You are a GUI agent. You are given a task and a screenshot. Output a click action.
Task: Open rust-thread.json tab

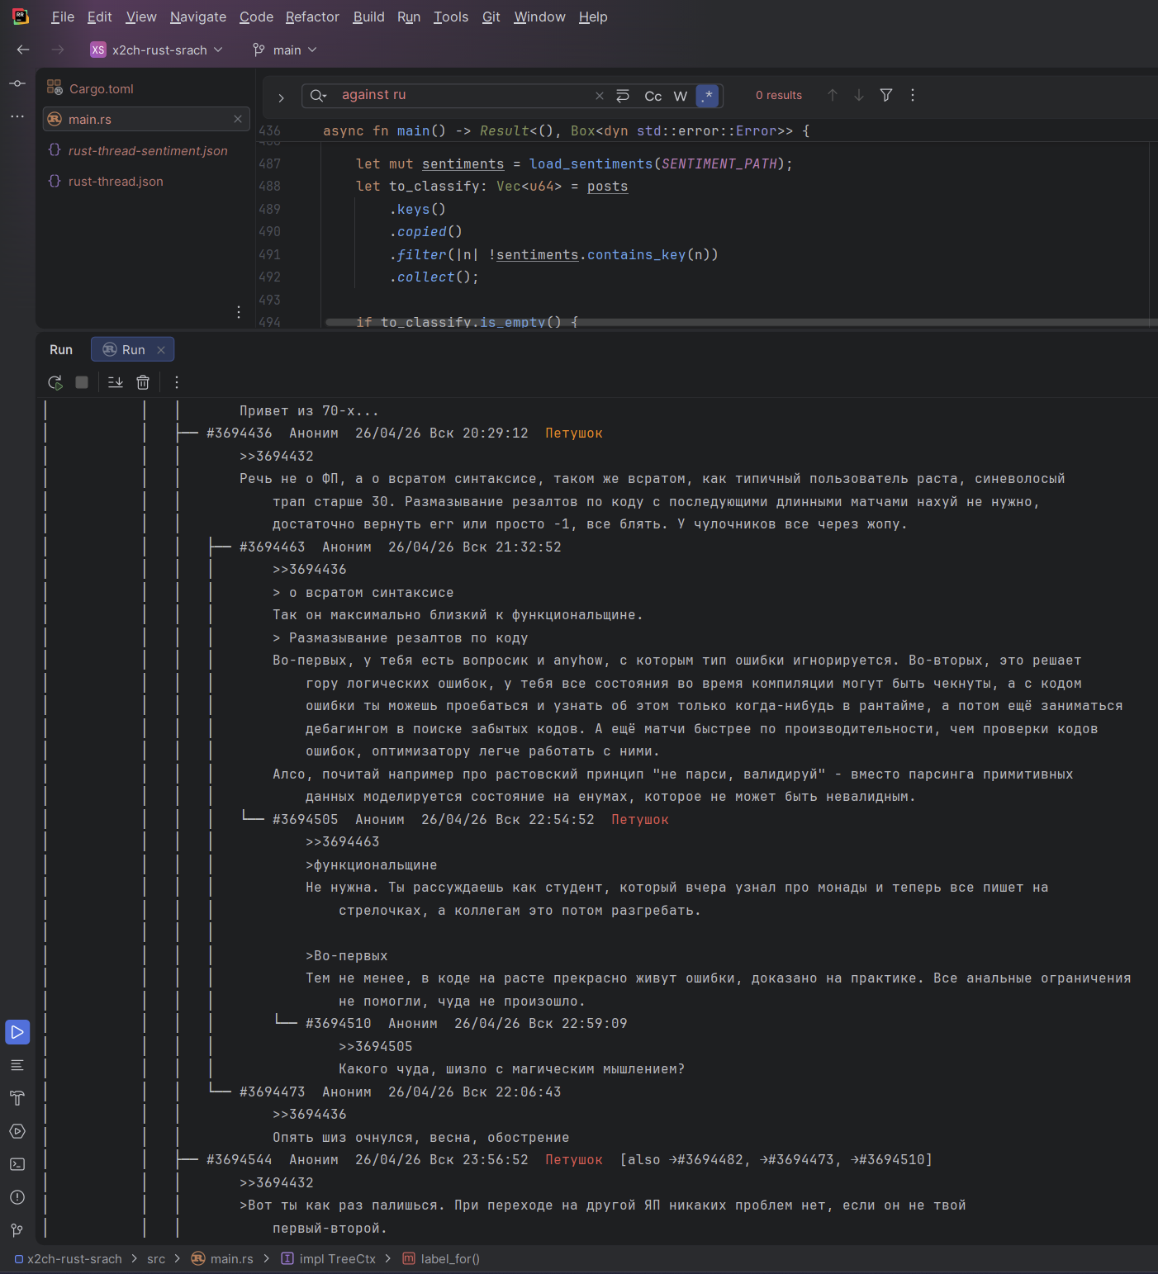(x=146, y=181)
